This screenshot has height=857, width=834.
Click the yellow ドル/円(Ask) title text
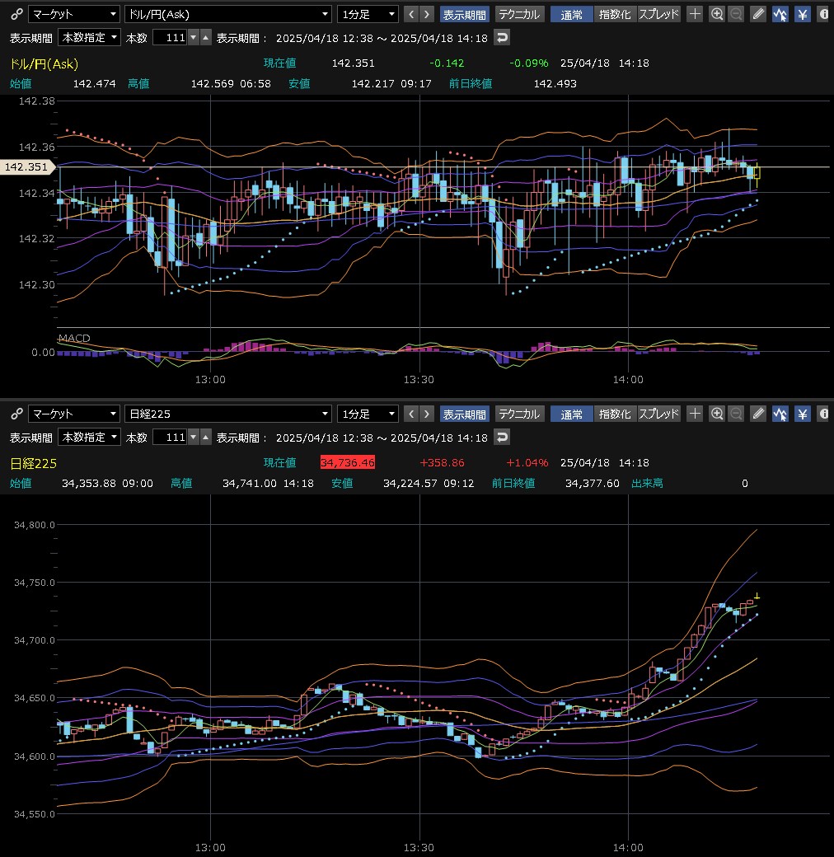point(45,64)
